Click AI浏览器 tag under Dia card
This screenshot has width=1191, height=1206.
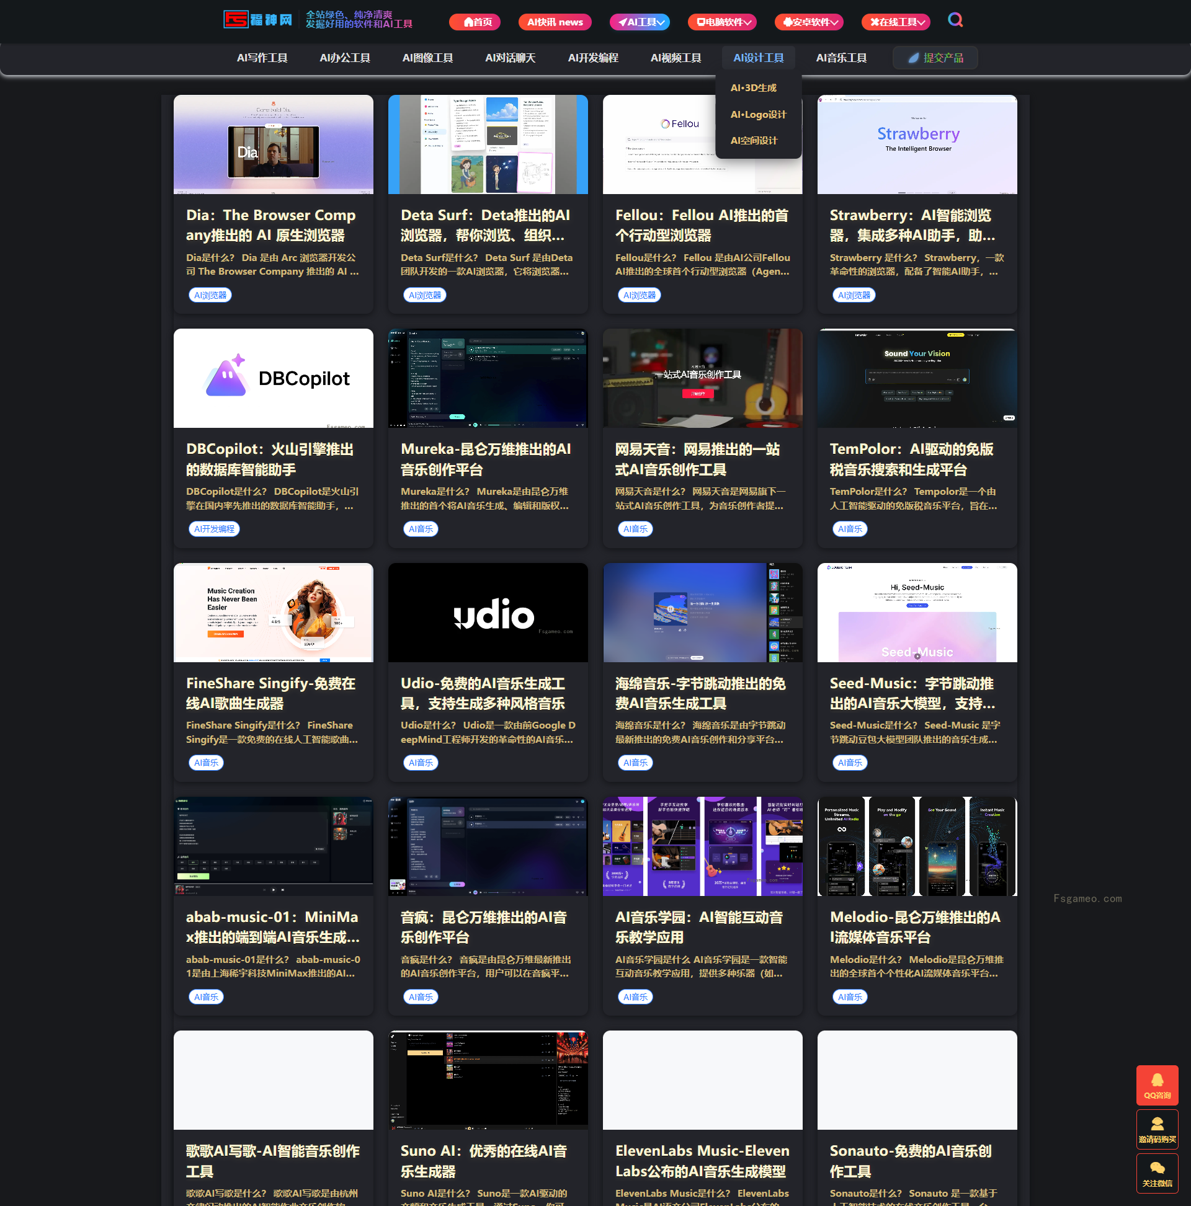[x=210, y=295]
